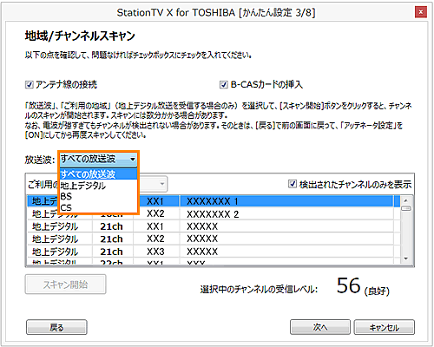Choose 地上デジタル from broadcast list
434x347 pixels.
(x=98, y=186)
